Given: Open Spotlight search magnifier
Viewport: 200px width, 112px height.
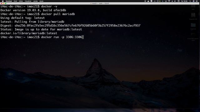Looking at the screenshot, I should pos(190,1).
